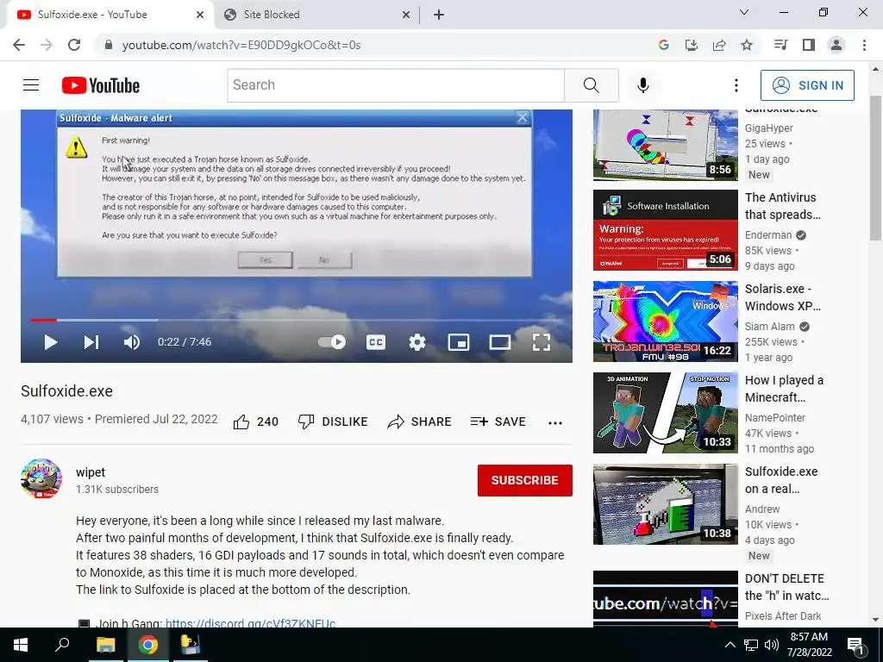The height and width of the screenshot is (662, 883).
Task: Focus the YouTube Search field
Action: pyautogui.click(x=395, y=85)
